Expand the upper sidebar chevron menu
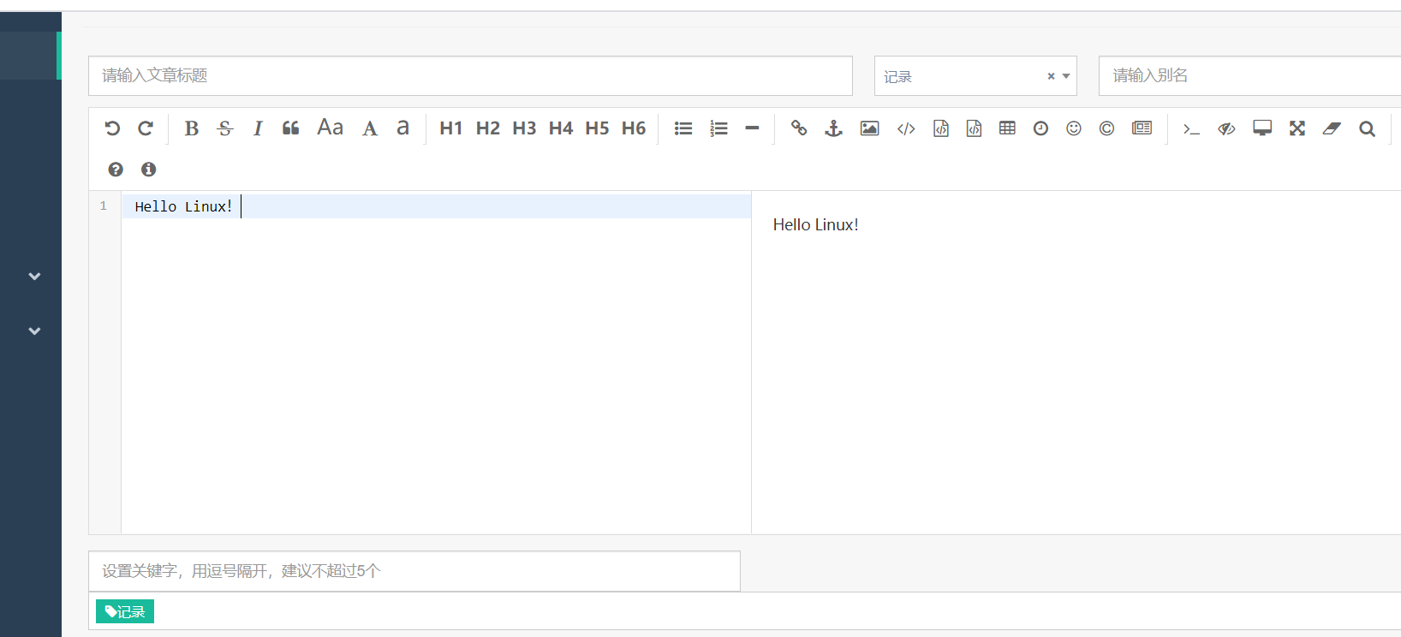 [34, 276]
